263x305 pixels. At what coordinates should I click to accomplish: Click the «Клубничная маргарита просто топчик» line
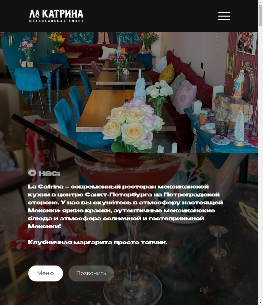[x=98, y=242]
